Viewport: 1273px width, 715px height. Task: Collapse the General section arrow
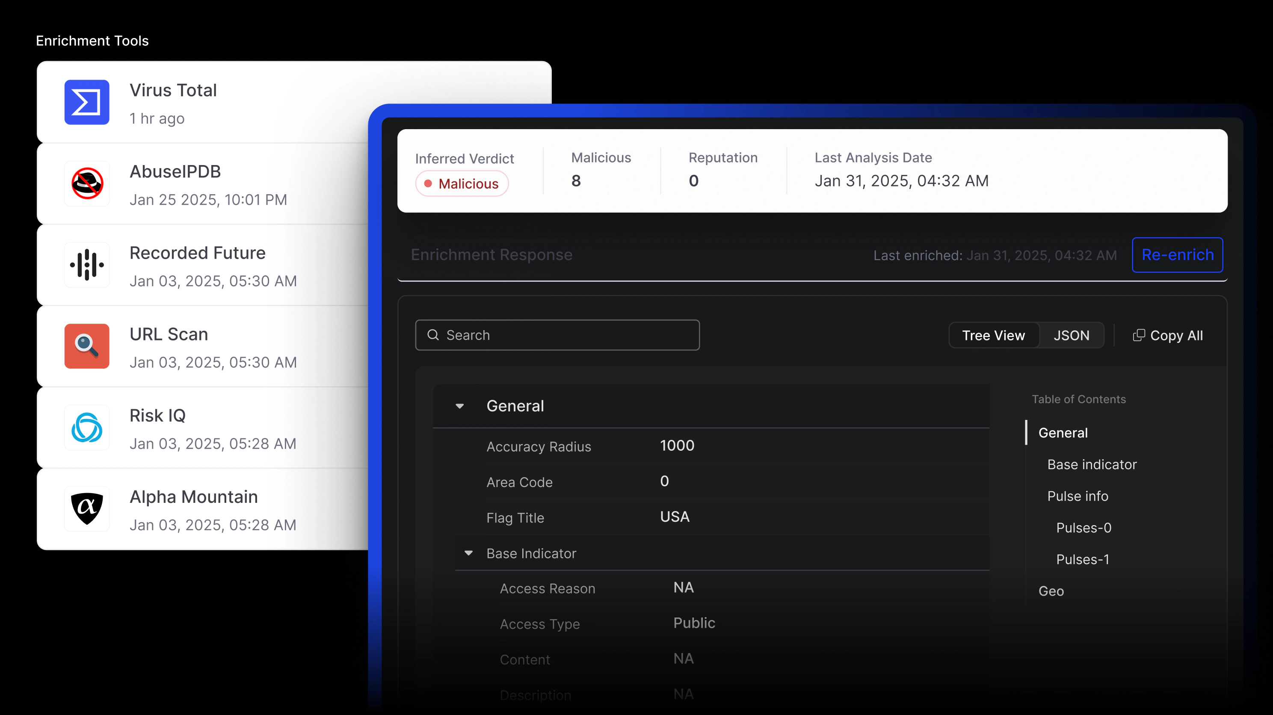pos(459,406)
